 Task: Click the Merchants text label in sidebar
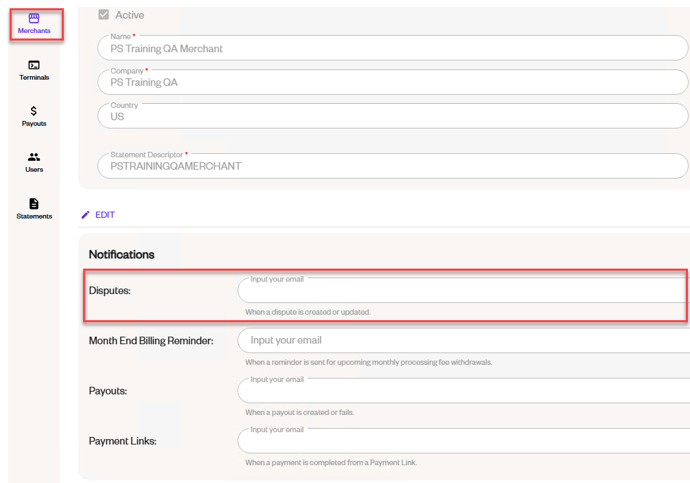click(34, 31)
